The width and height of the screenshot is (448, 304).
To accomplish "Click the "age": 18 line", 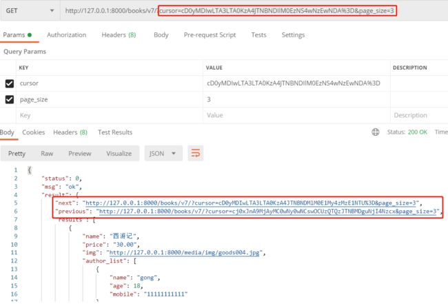I will click(x=126, y=285).
